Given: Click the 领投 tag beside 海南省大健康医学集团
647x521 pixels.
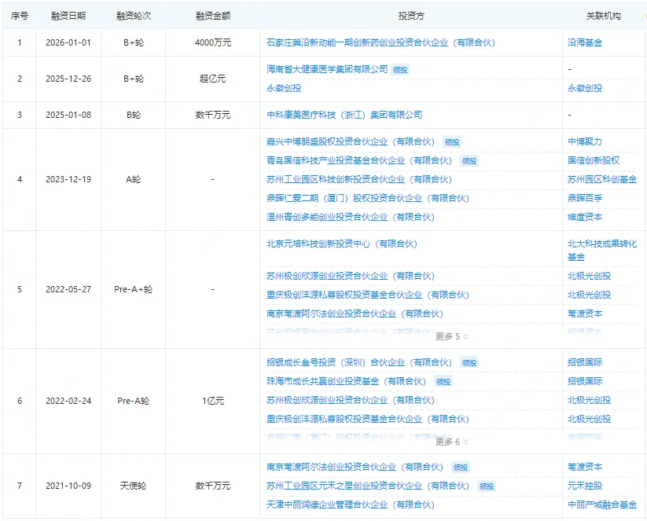Looking at the screenshot, I should [400, 70].
